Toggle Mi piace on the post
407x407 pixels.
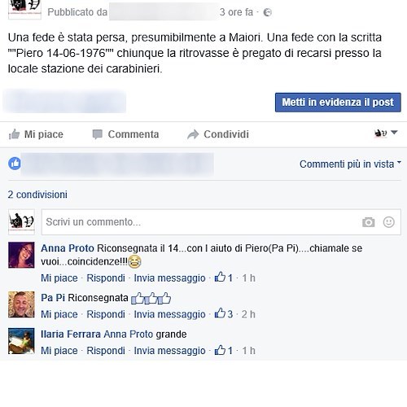point(36,134)
